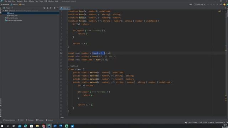This screenshot has height=128, width=228.
Task: Click Collapse All icon in Project panel
Action: (51, 8)
